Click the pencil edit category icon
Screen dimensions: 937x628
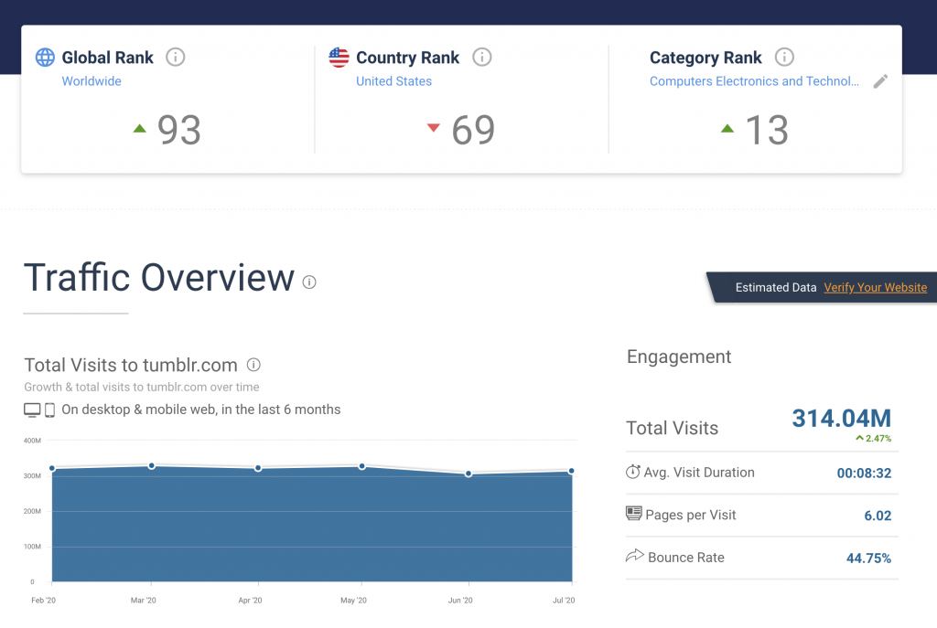(x=880, y=81)
